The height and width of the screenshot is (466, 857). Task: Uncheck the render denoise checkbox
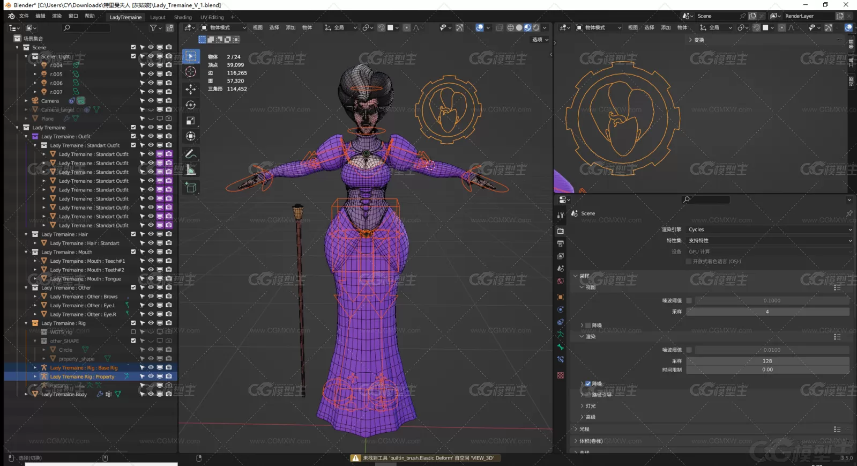(588, 383)
